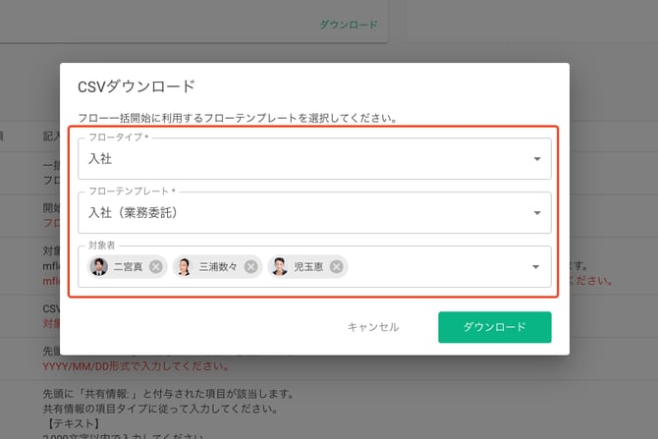Open the フローテンプレート dropdown arrow

(537, 212)
